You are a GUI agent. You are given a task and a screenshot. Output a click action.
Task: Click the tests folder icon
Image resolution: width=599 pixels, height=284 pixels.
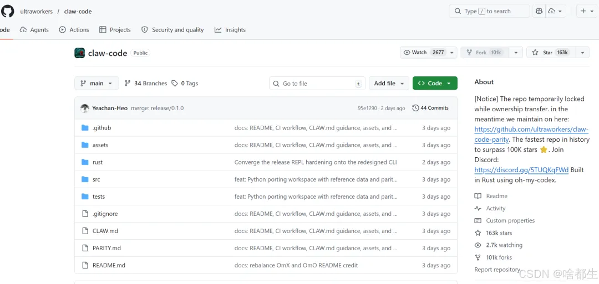pyautogui.click(x=85, y=197)
